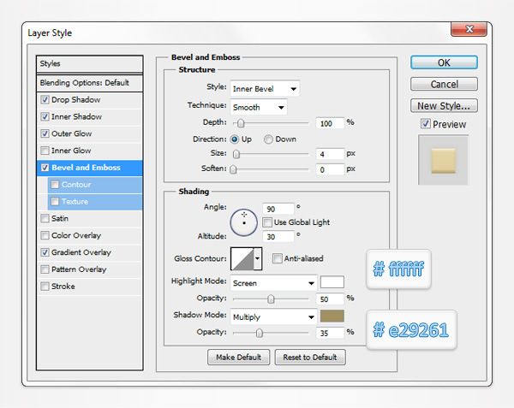The width and height of the screenshot is (514, 408).
Task: Open the Highlight Mode dropdown set to Screen
Action: [x=273, y=282]
